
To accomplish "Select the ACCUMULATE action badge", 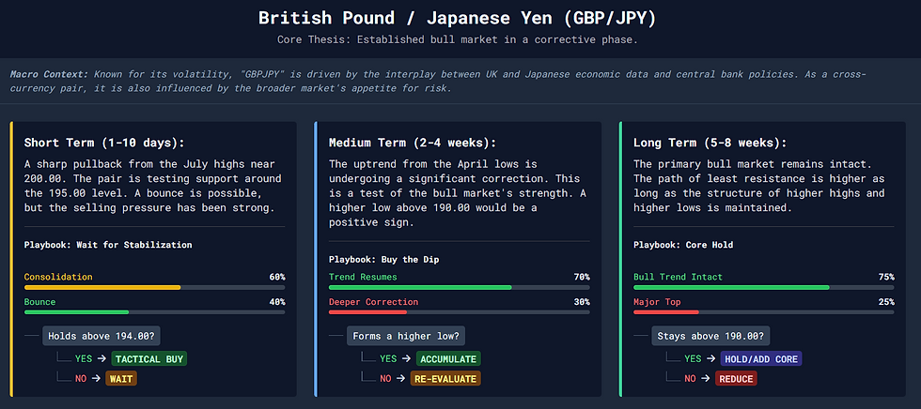I will point(449,358).
